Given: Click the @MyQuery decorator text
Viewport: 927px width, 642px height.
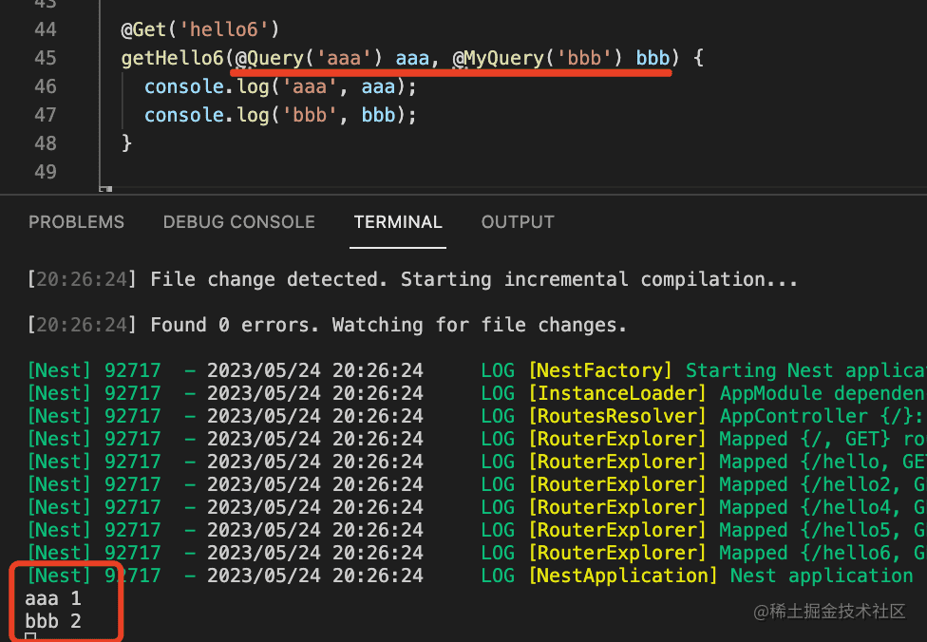Looking at the screenshot, I should (498, 58).
